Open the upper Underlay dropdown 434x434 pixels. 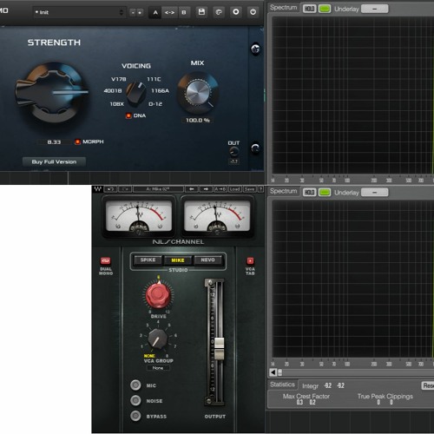pos(375,9)
